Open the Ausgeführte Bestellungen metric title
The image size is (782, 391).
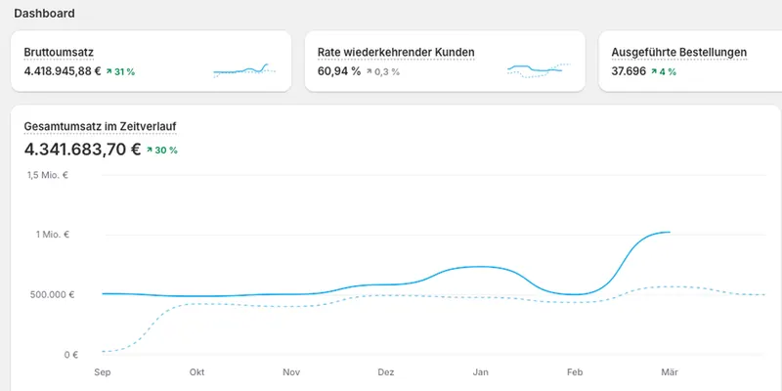pos(679,53)
